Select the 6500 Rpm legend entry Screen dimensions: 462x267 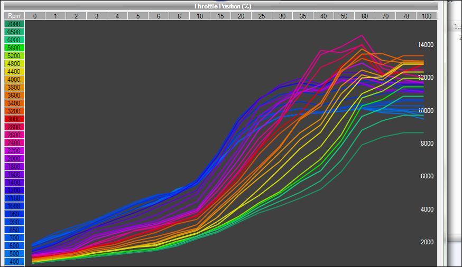pos(14,32)
